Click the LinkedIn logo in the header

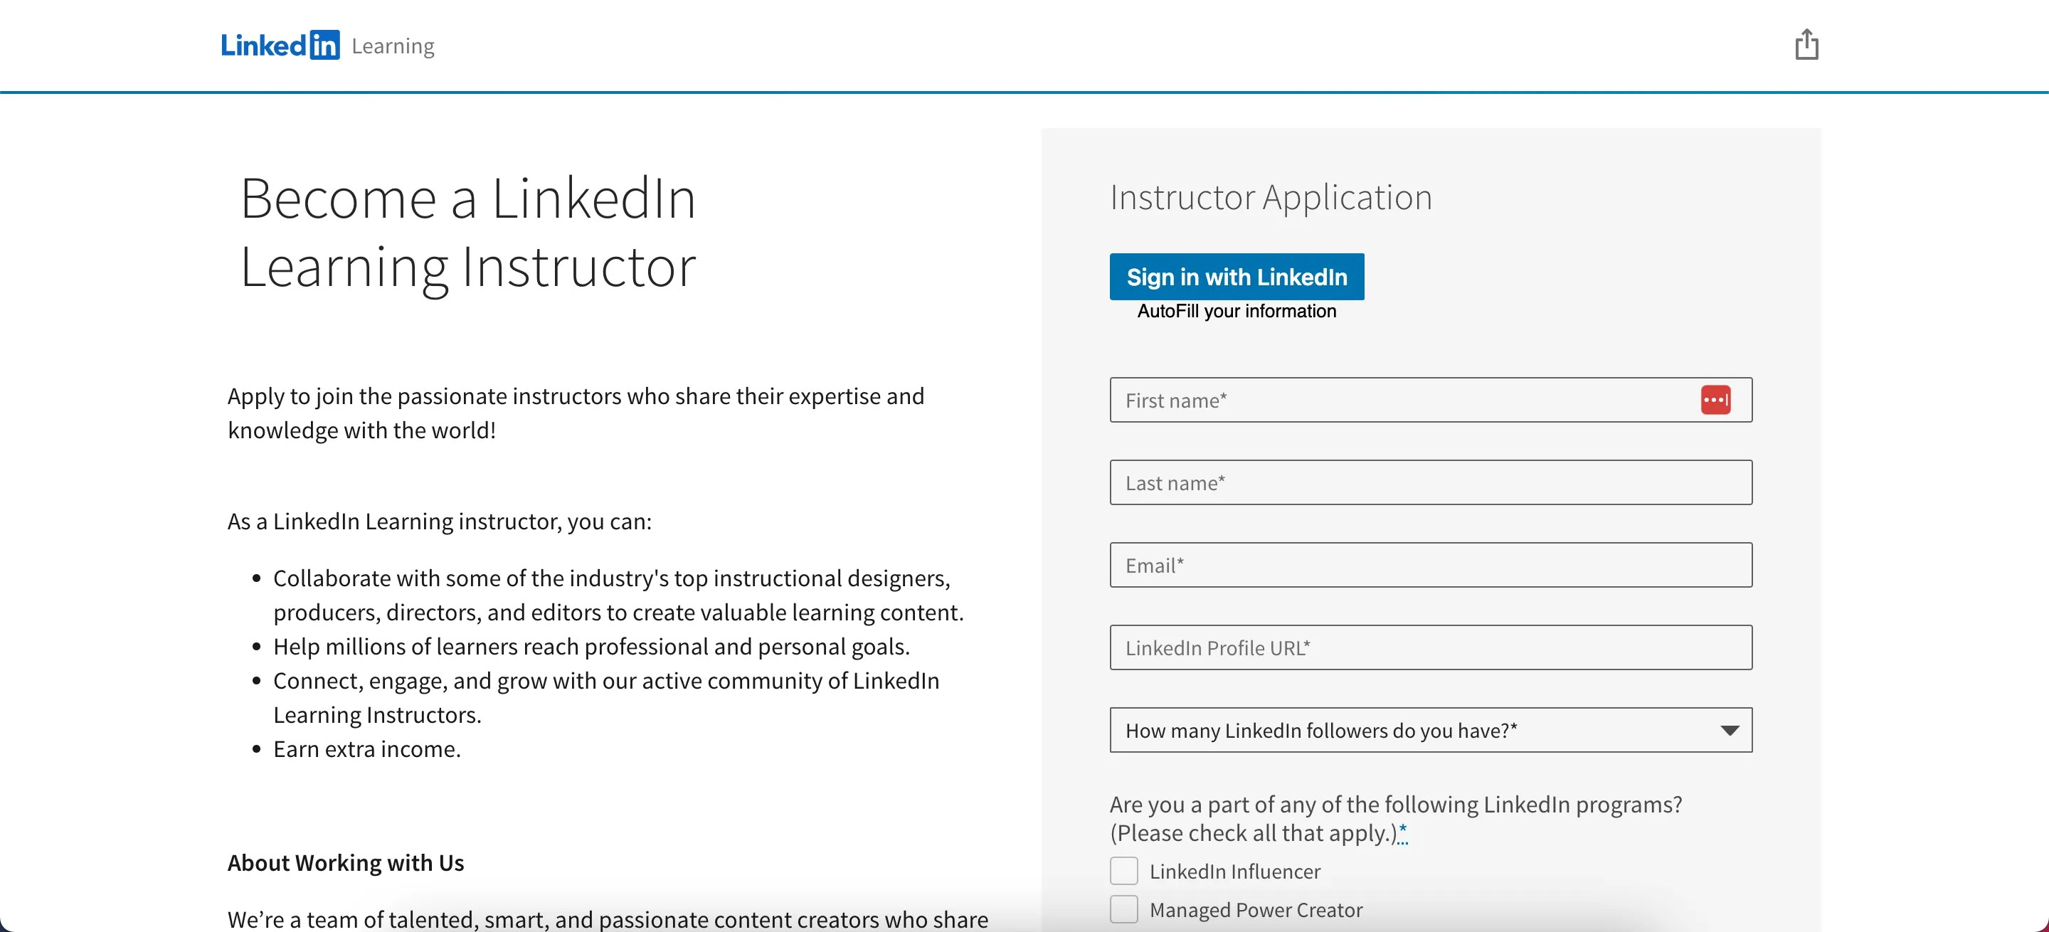[282, 46]
